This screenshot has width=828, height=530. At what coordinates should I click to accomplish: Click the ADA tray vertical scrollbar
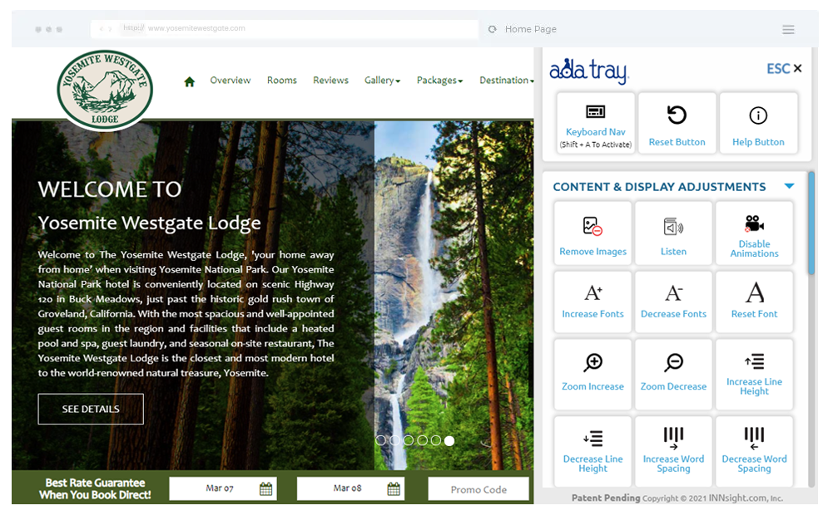(811, 223)
